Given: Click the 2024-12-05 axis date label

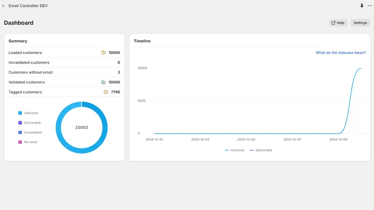Looking at the screenshot, I should point(246,140).
